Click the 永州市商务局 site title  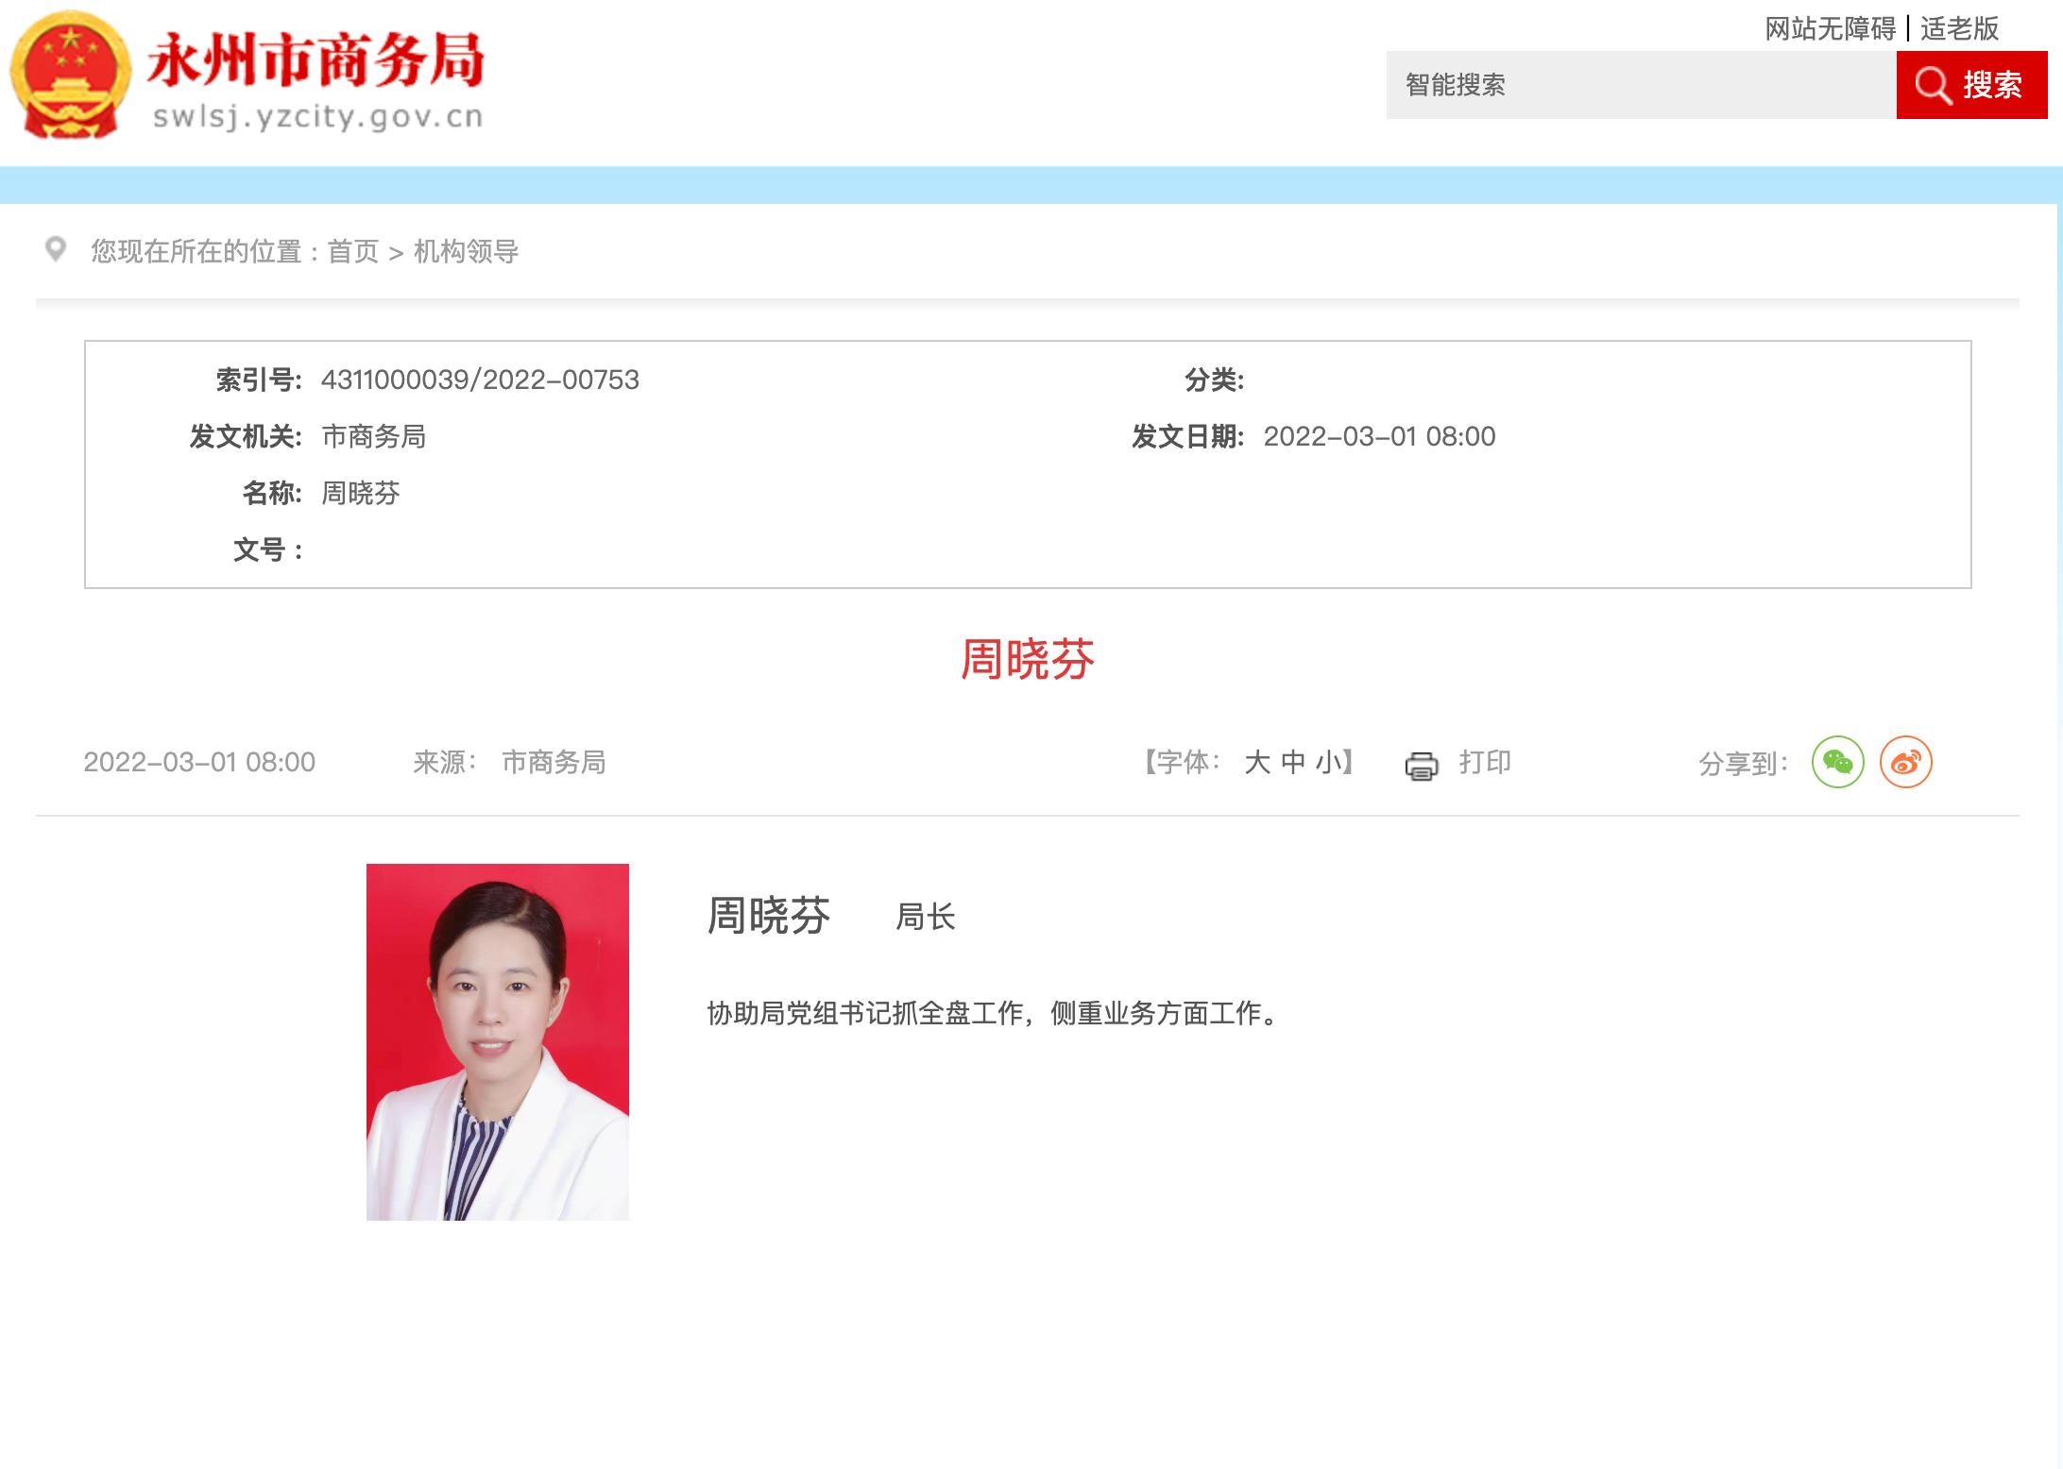click(x=315, y=61)
